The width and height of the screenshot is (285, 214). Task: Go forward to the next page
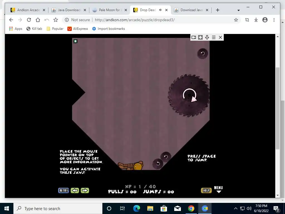tap(20, 20)
